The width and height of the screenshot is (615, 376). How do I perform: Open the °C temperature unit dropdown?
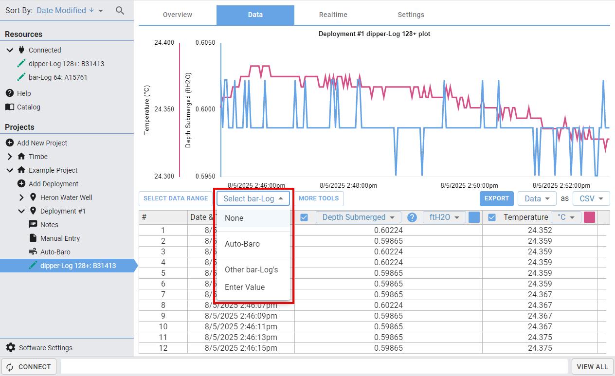(566, 217)
